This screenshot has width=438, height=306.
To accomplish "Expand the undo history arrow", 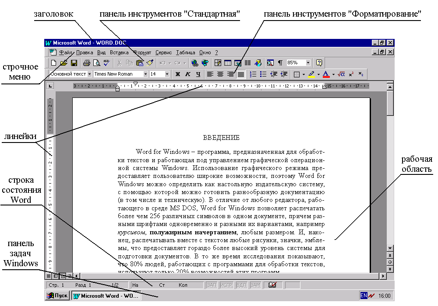I will (170, 63).
